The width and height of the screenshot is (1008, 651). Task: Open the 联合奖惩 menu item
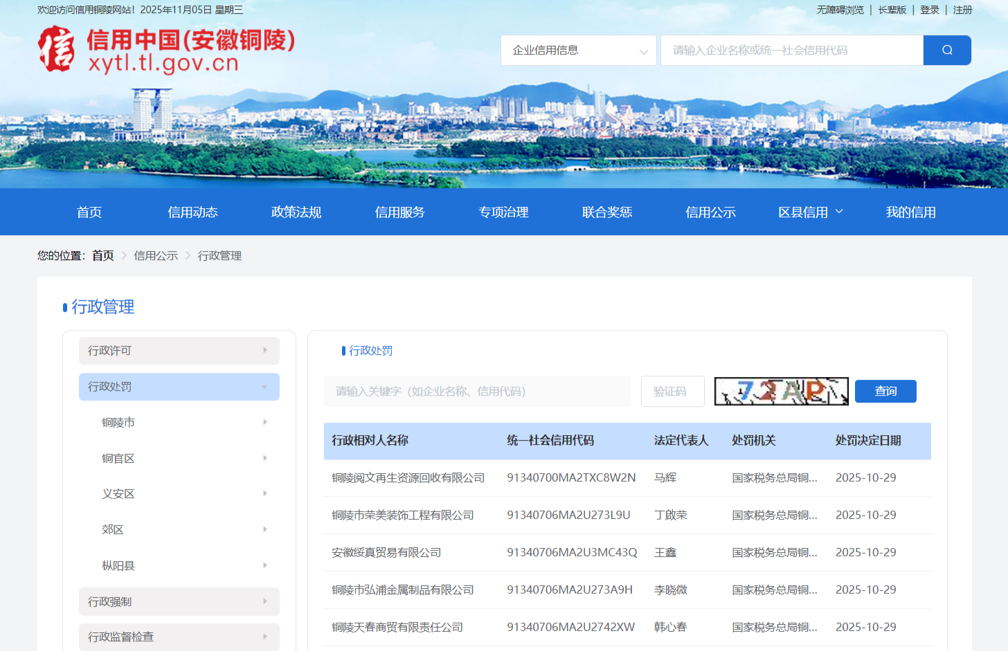(x=607, y=212)
